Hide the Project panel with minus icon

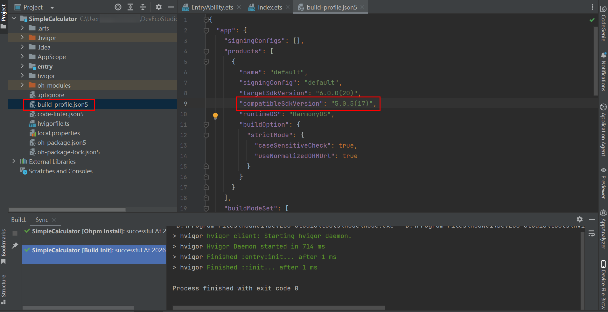(x=171, y=7)
